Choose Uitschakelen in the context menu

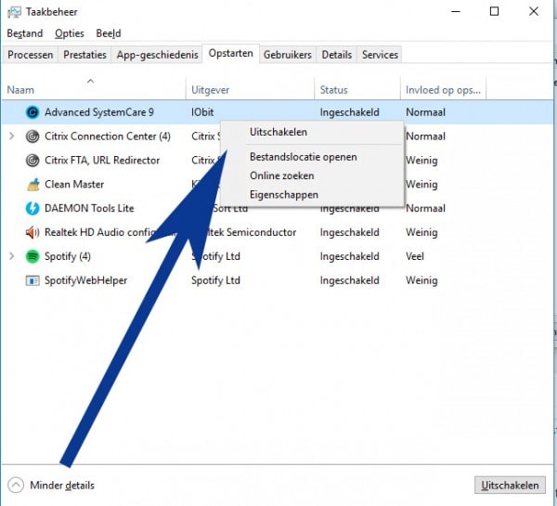(278, 132)
